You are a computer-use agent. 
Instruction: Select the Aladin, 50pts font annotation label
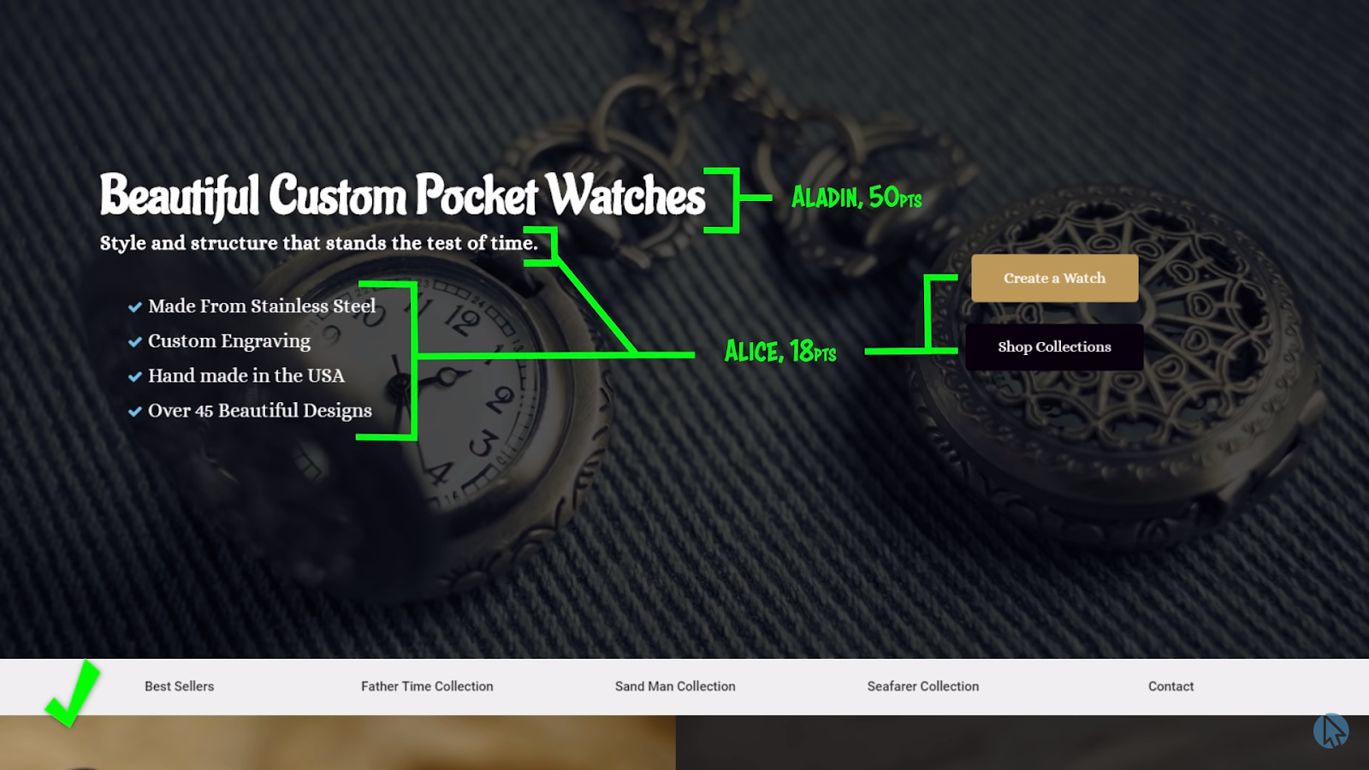pos(856,198)
